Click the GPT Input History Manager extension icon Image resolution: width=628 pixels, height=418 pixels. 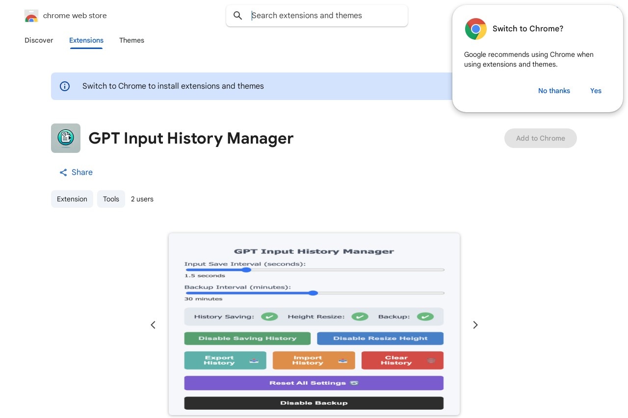(66, 138)
